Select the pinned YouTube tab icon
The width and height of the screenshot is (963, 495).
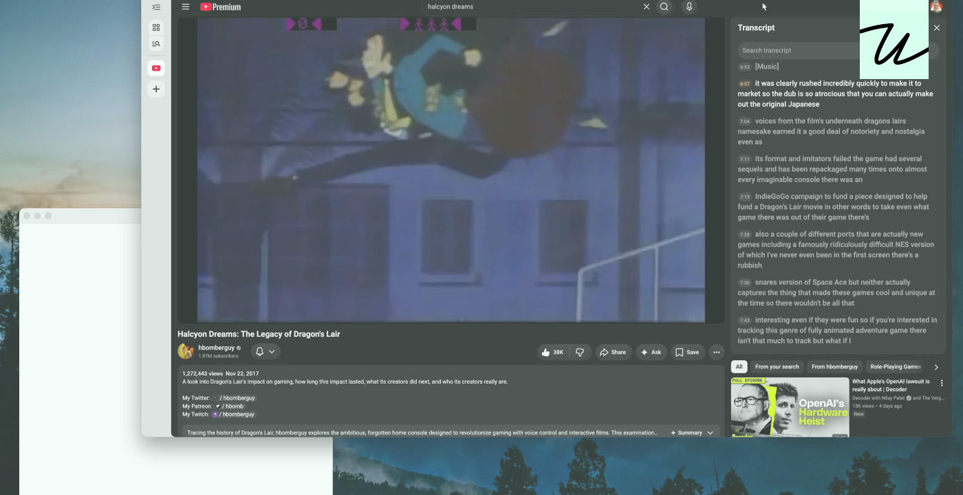click(156, 68)
